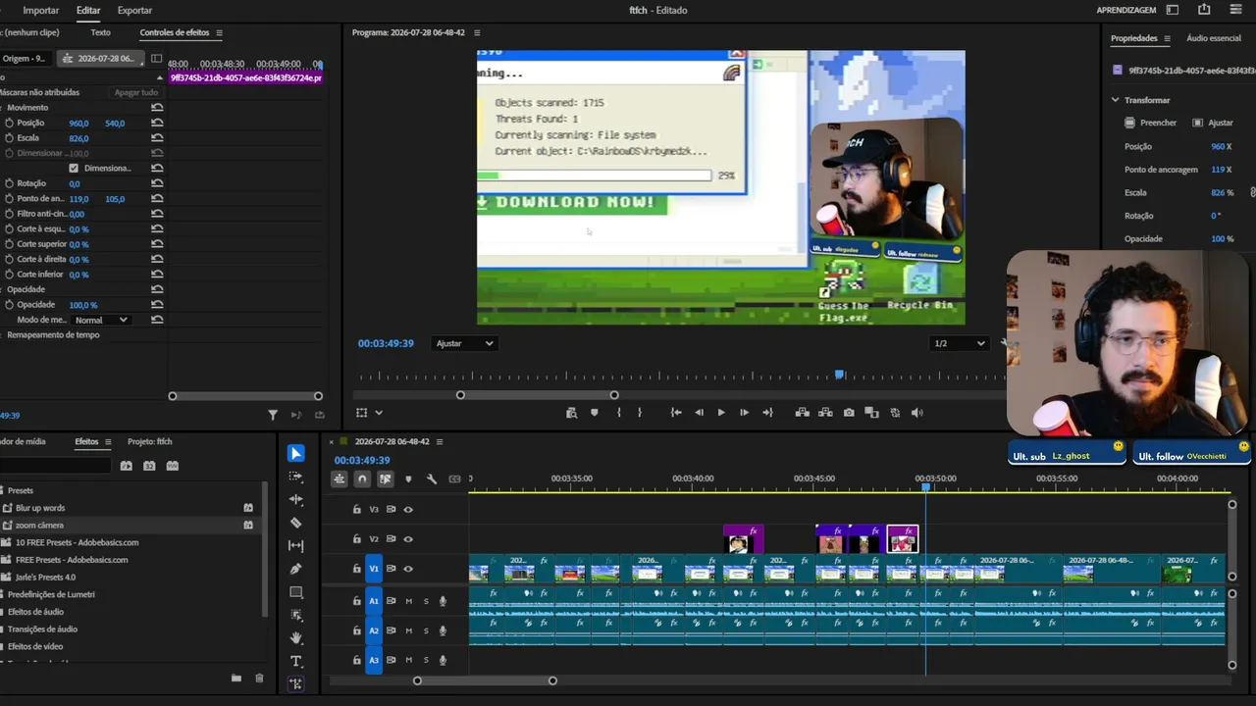
Task: Mute the A1 audio track
Action: 408,601
